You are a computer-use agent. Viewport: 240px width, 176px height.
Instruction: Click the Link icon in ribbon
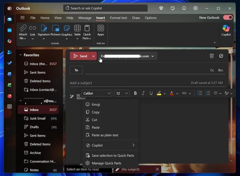tap(33, 28)
